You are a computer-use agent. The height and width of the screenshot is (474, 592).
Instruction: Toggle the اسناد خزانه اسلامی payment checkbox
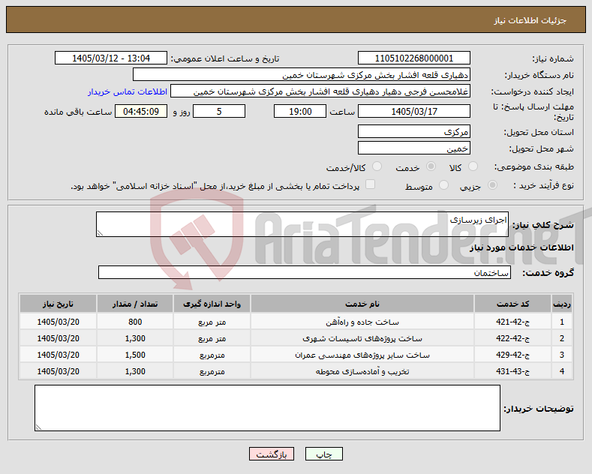click(x=371, y=184)
